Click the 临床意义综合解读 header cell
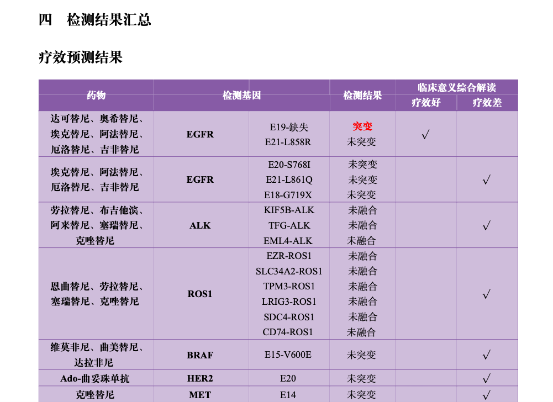 pyautogui.click(x=456, y=87)
